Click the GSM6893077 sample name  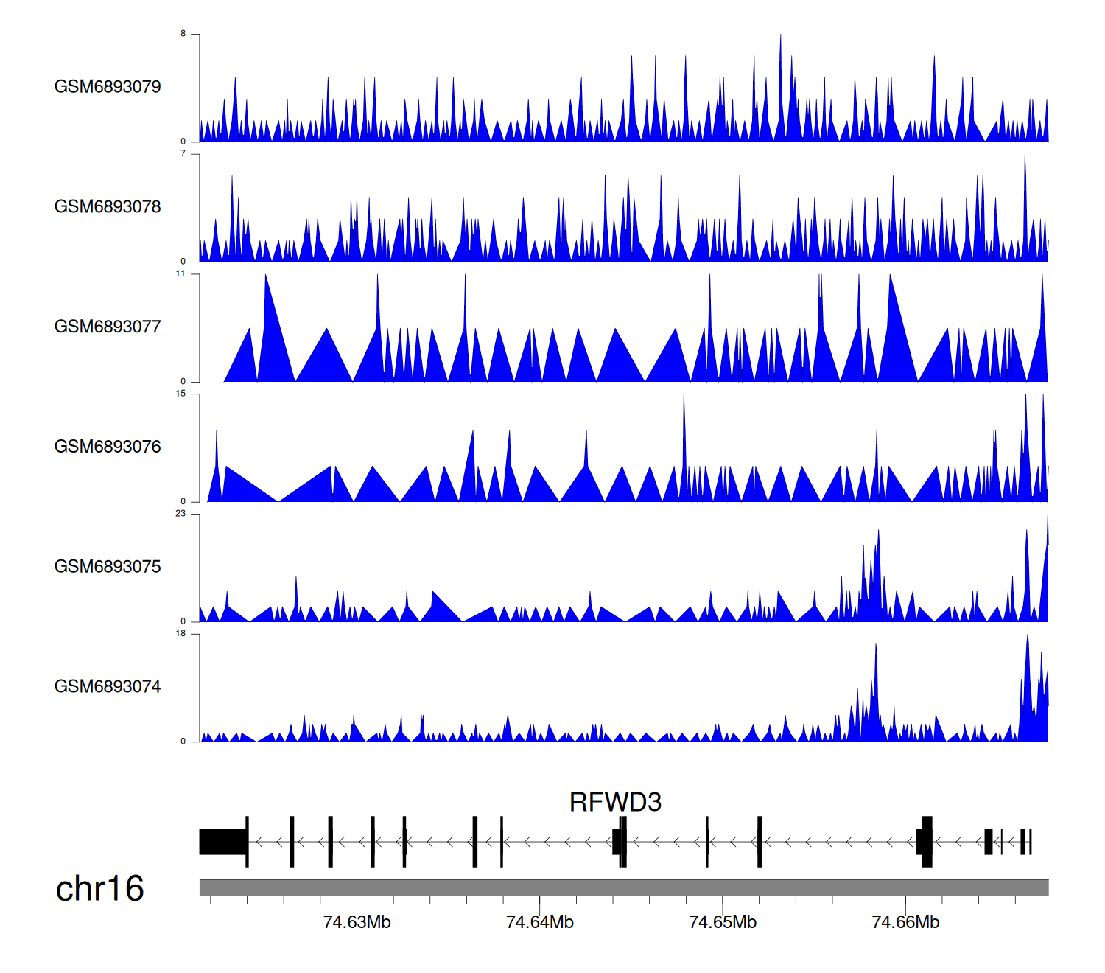[x=108, y=327]
